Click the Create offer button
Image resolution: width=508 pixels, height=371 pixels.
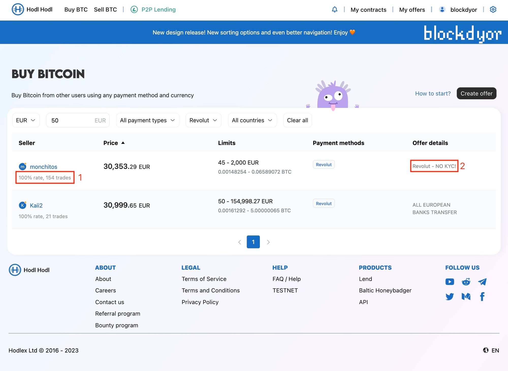[477, 93]
